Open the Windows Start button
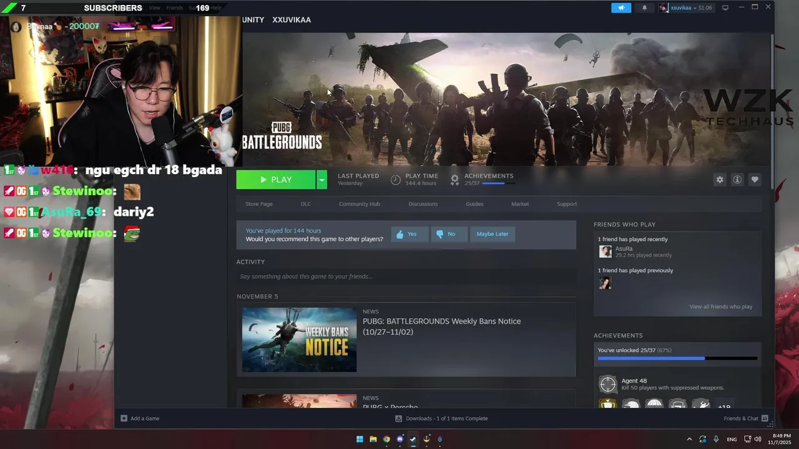799x449 pixels. (360, 439)
